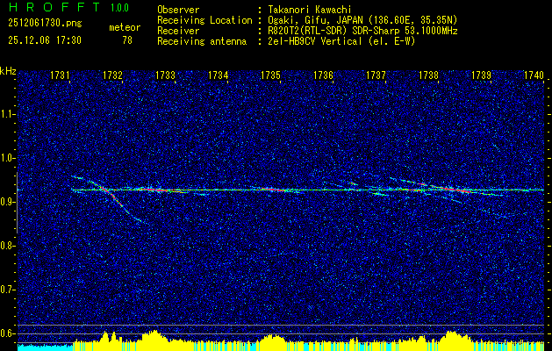Screen dimensions: 552x351
Task: Click the 1737 time marker
Action: click(x=376, y=75)
